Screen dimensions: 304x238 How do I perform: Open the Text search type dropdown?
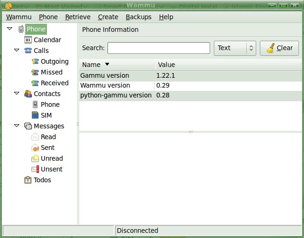[235, 48]
